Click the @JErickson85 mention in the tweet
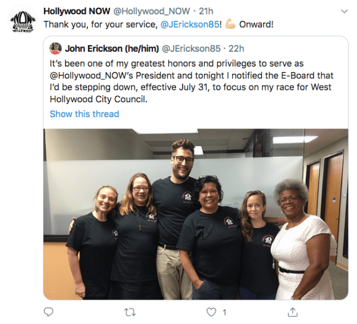357x324 pixels. (x=190, y=24)
